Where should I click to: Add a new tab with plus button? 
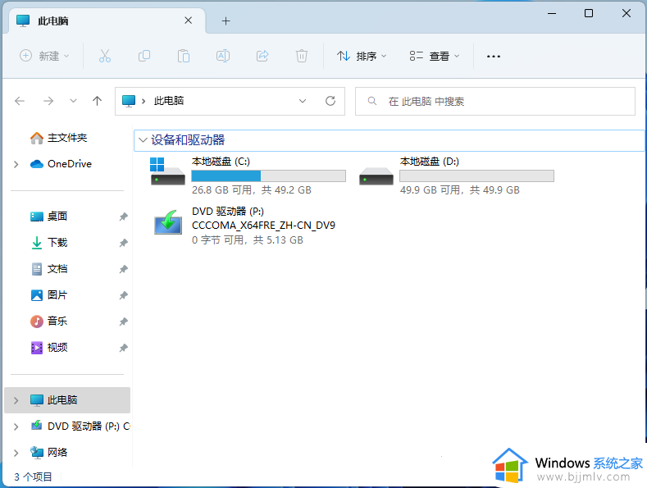click(x=226, y=21)
